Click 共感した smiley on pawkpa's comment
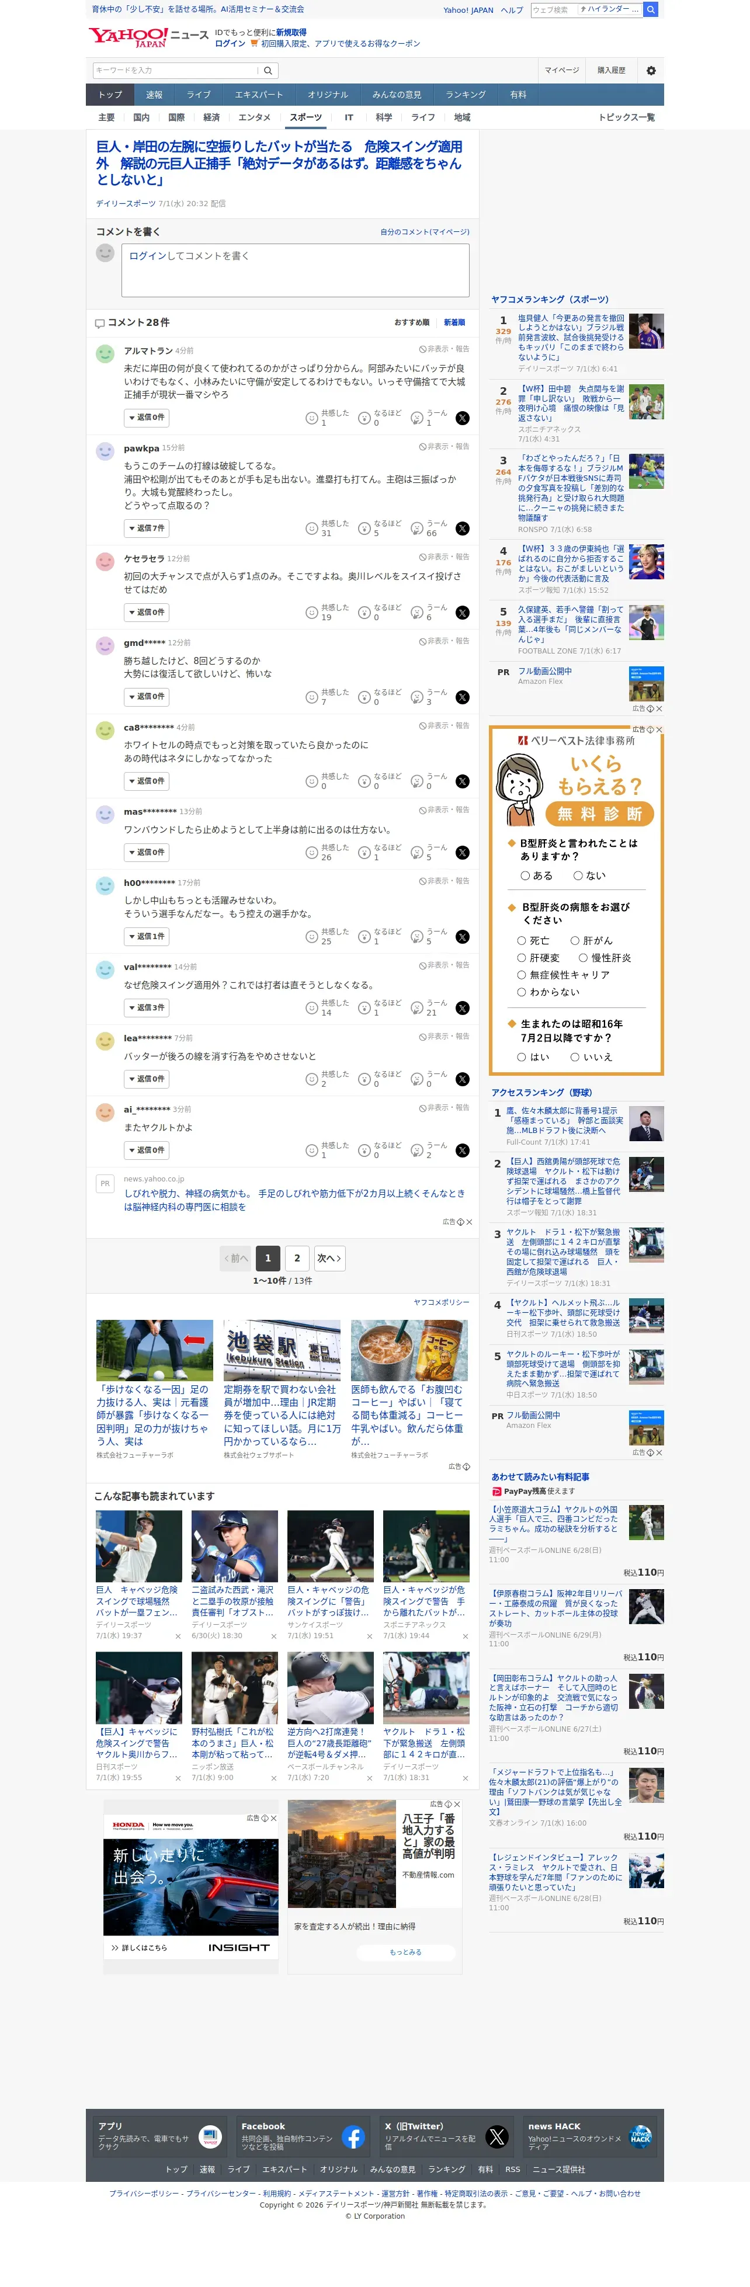This screenshot has width=750, height=2287. click(311, 529)
